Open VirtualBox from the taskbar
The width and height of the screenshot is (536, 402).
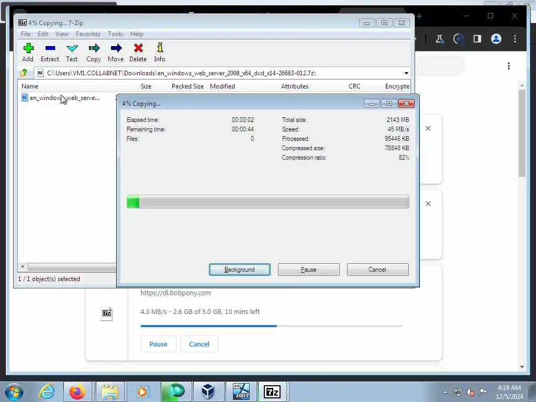tap(208, 392)
